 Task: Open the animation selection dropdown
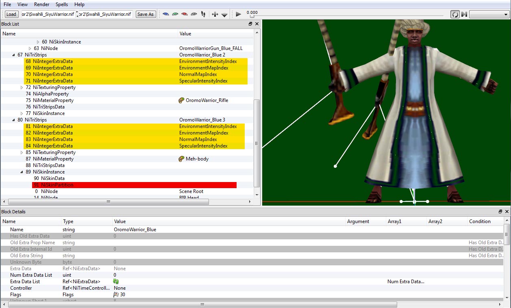489,14
